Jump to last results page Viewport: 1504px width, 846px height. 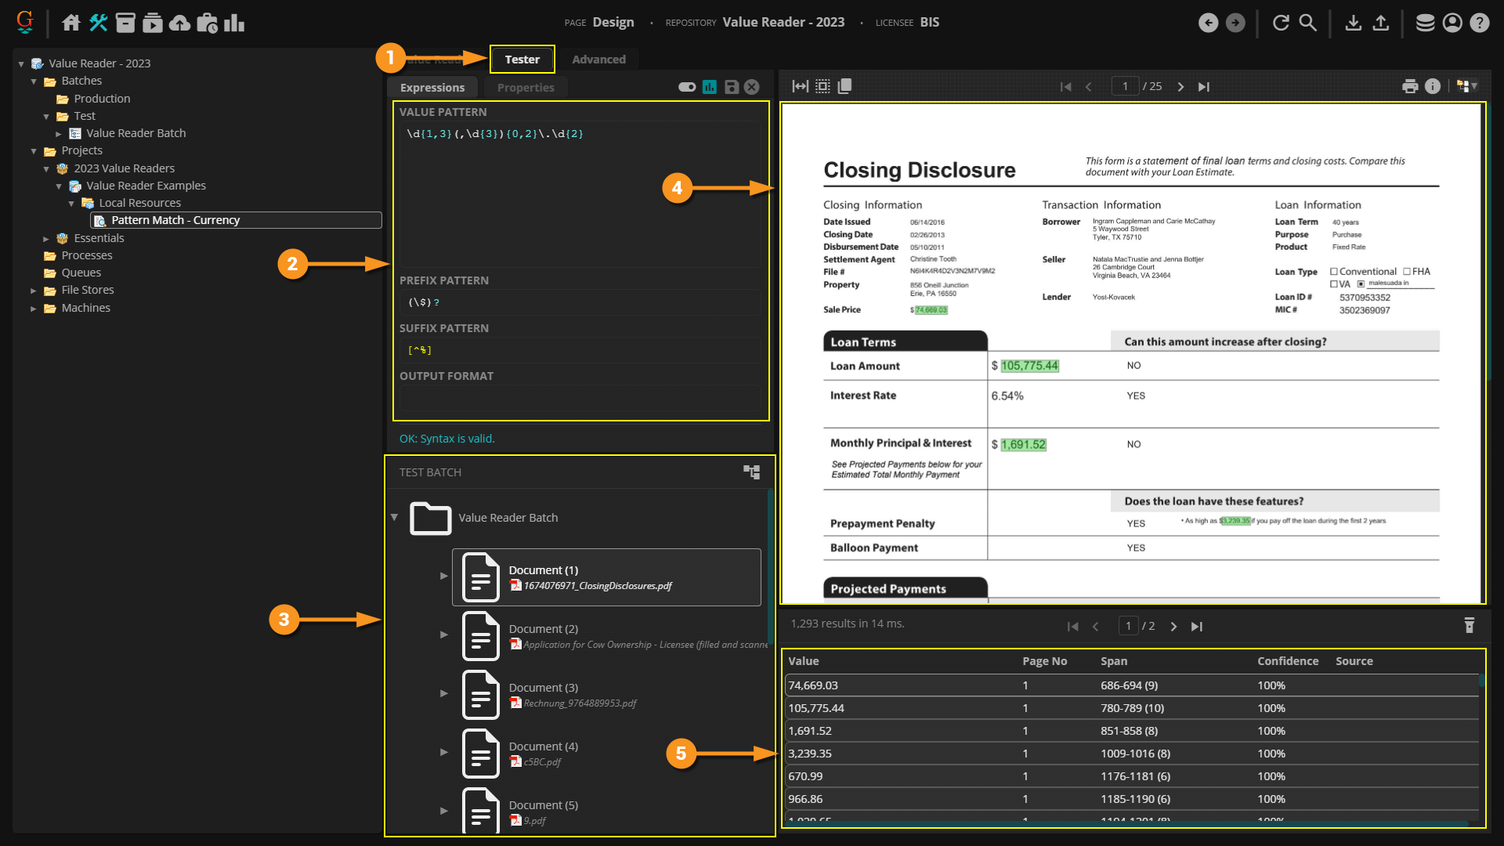[x=1196, y=627]
